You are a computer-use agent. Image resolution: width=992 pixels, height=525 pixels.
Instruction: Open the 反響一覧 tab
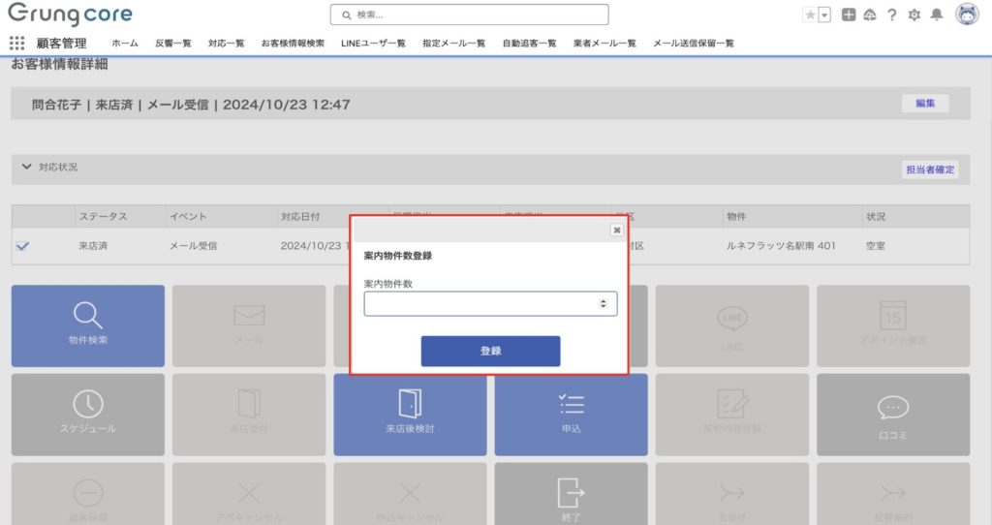click(173, 44)
